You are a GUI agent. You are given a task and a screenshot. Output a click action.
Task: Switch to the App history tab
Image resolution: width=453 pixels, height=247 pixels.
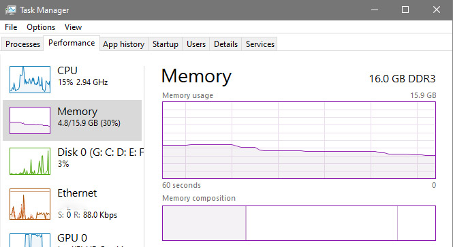(x=124, y=44)
